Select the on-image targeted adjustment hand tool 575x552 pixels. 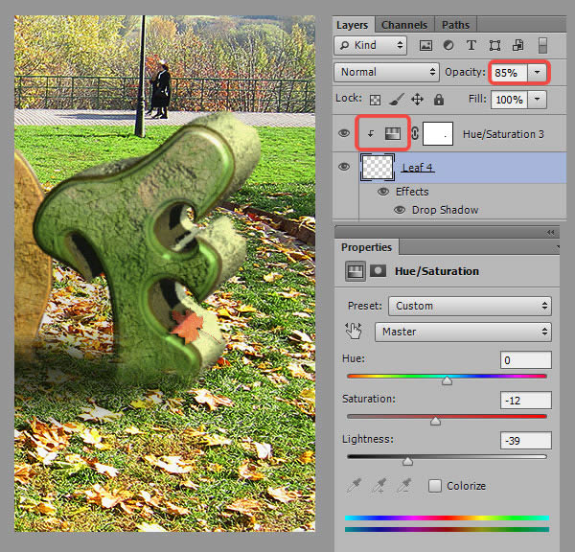355,332
